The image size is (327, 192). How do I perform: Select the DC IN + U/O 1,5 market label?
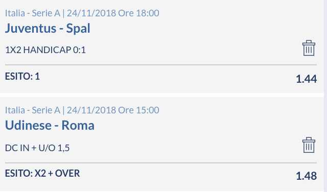pos(37,148)
